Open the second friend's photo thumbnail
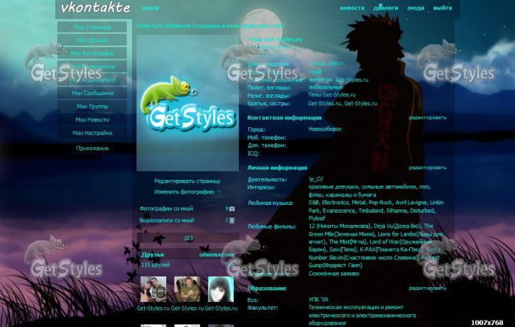Image resolution: width=515 pixels, height=327 pixels. point(187,289)
